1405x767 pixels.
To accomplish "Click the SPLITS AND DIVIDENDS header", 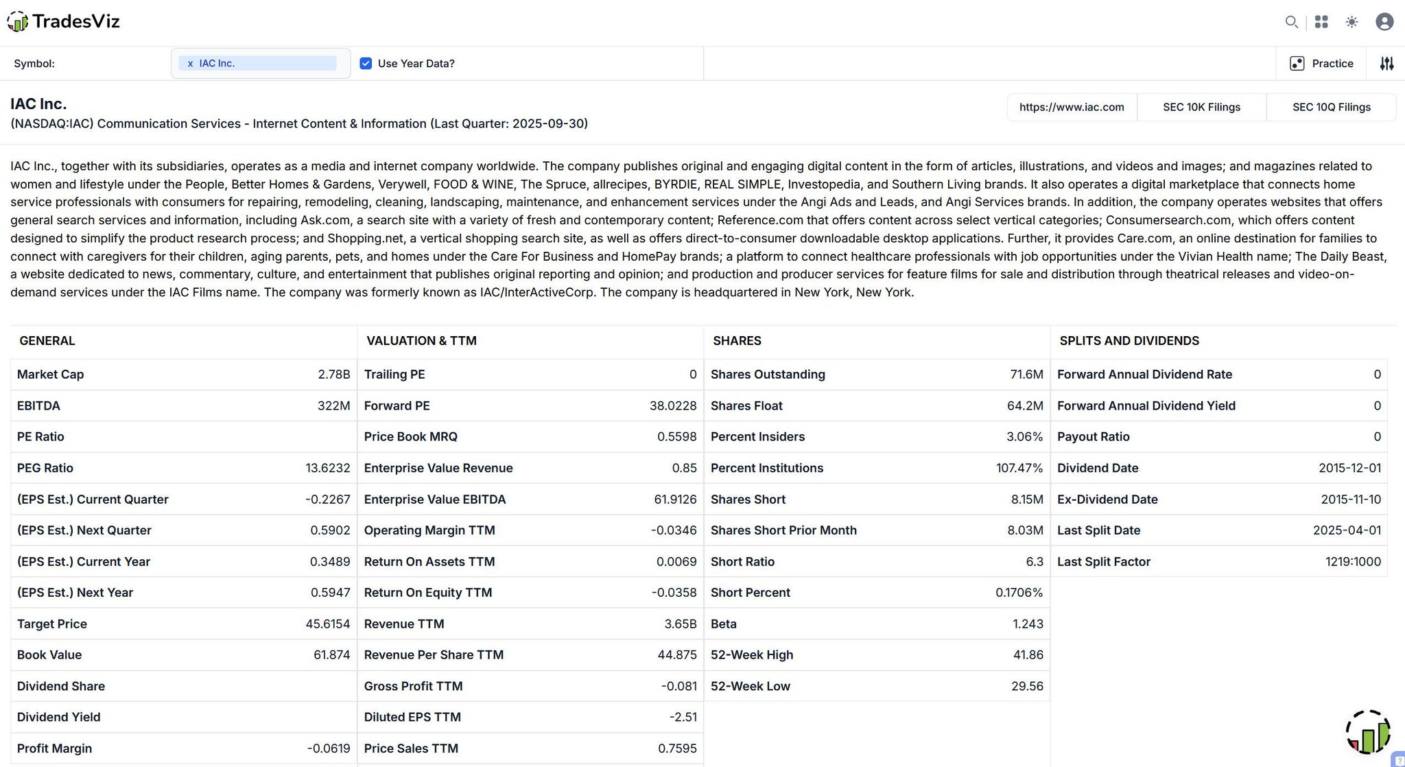I will pyautogui.click(x=1129, y=341).
